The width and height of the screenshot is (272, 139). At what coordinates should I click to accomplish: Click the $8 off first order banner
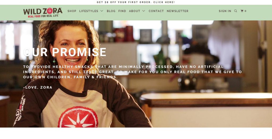[136, 2]
